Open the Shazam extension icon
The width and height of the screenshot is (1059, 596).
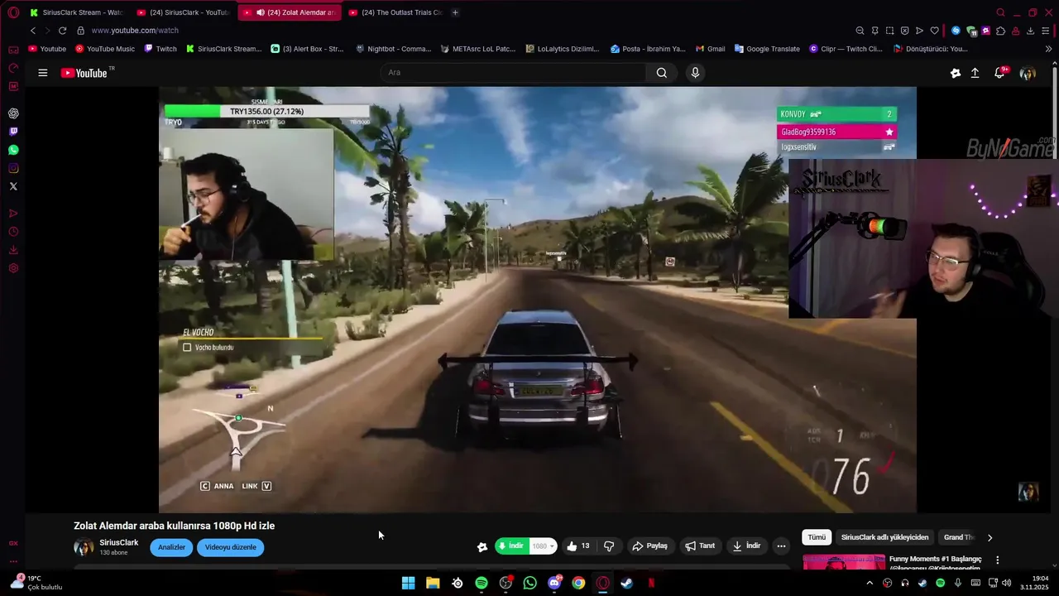(956, 31)
